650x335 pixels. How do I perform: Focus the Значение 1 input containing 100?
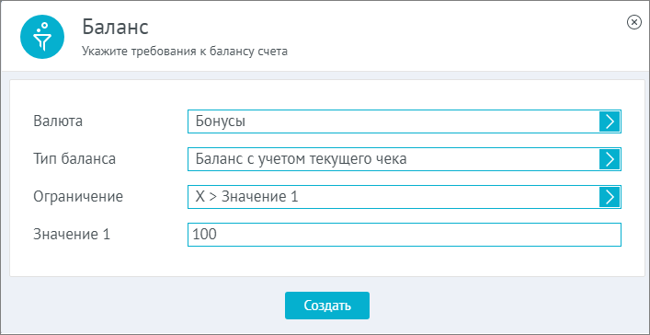tap(405, 235)
